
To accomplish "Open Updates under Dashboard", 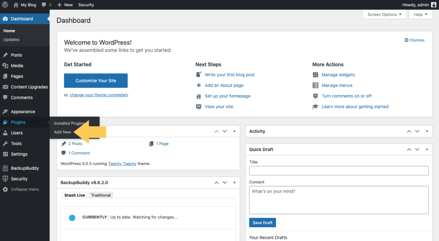I will click(12, 40).
